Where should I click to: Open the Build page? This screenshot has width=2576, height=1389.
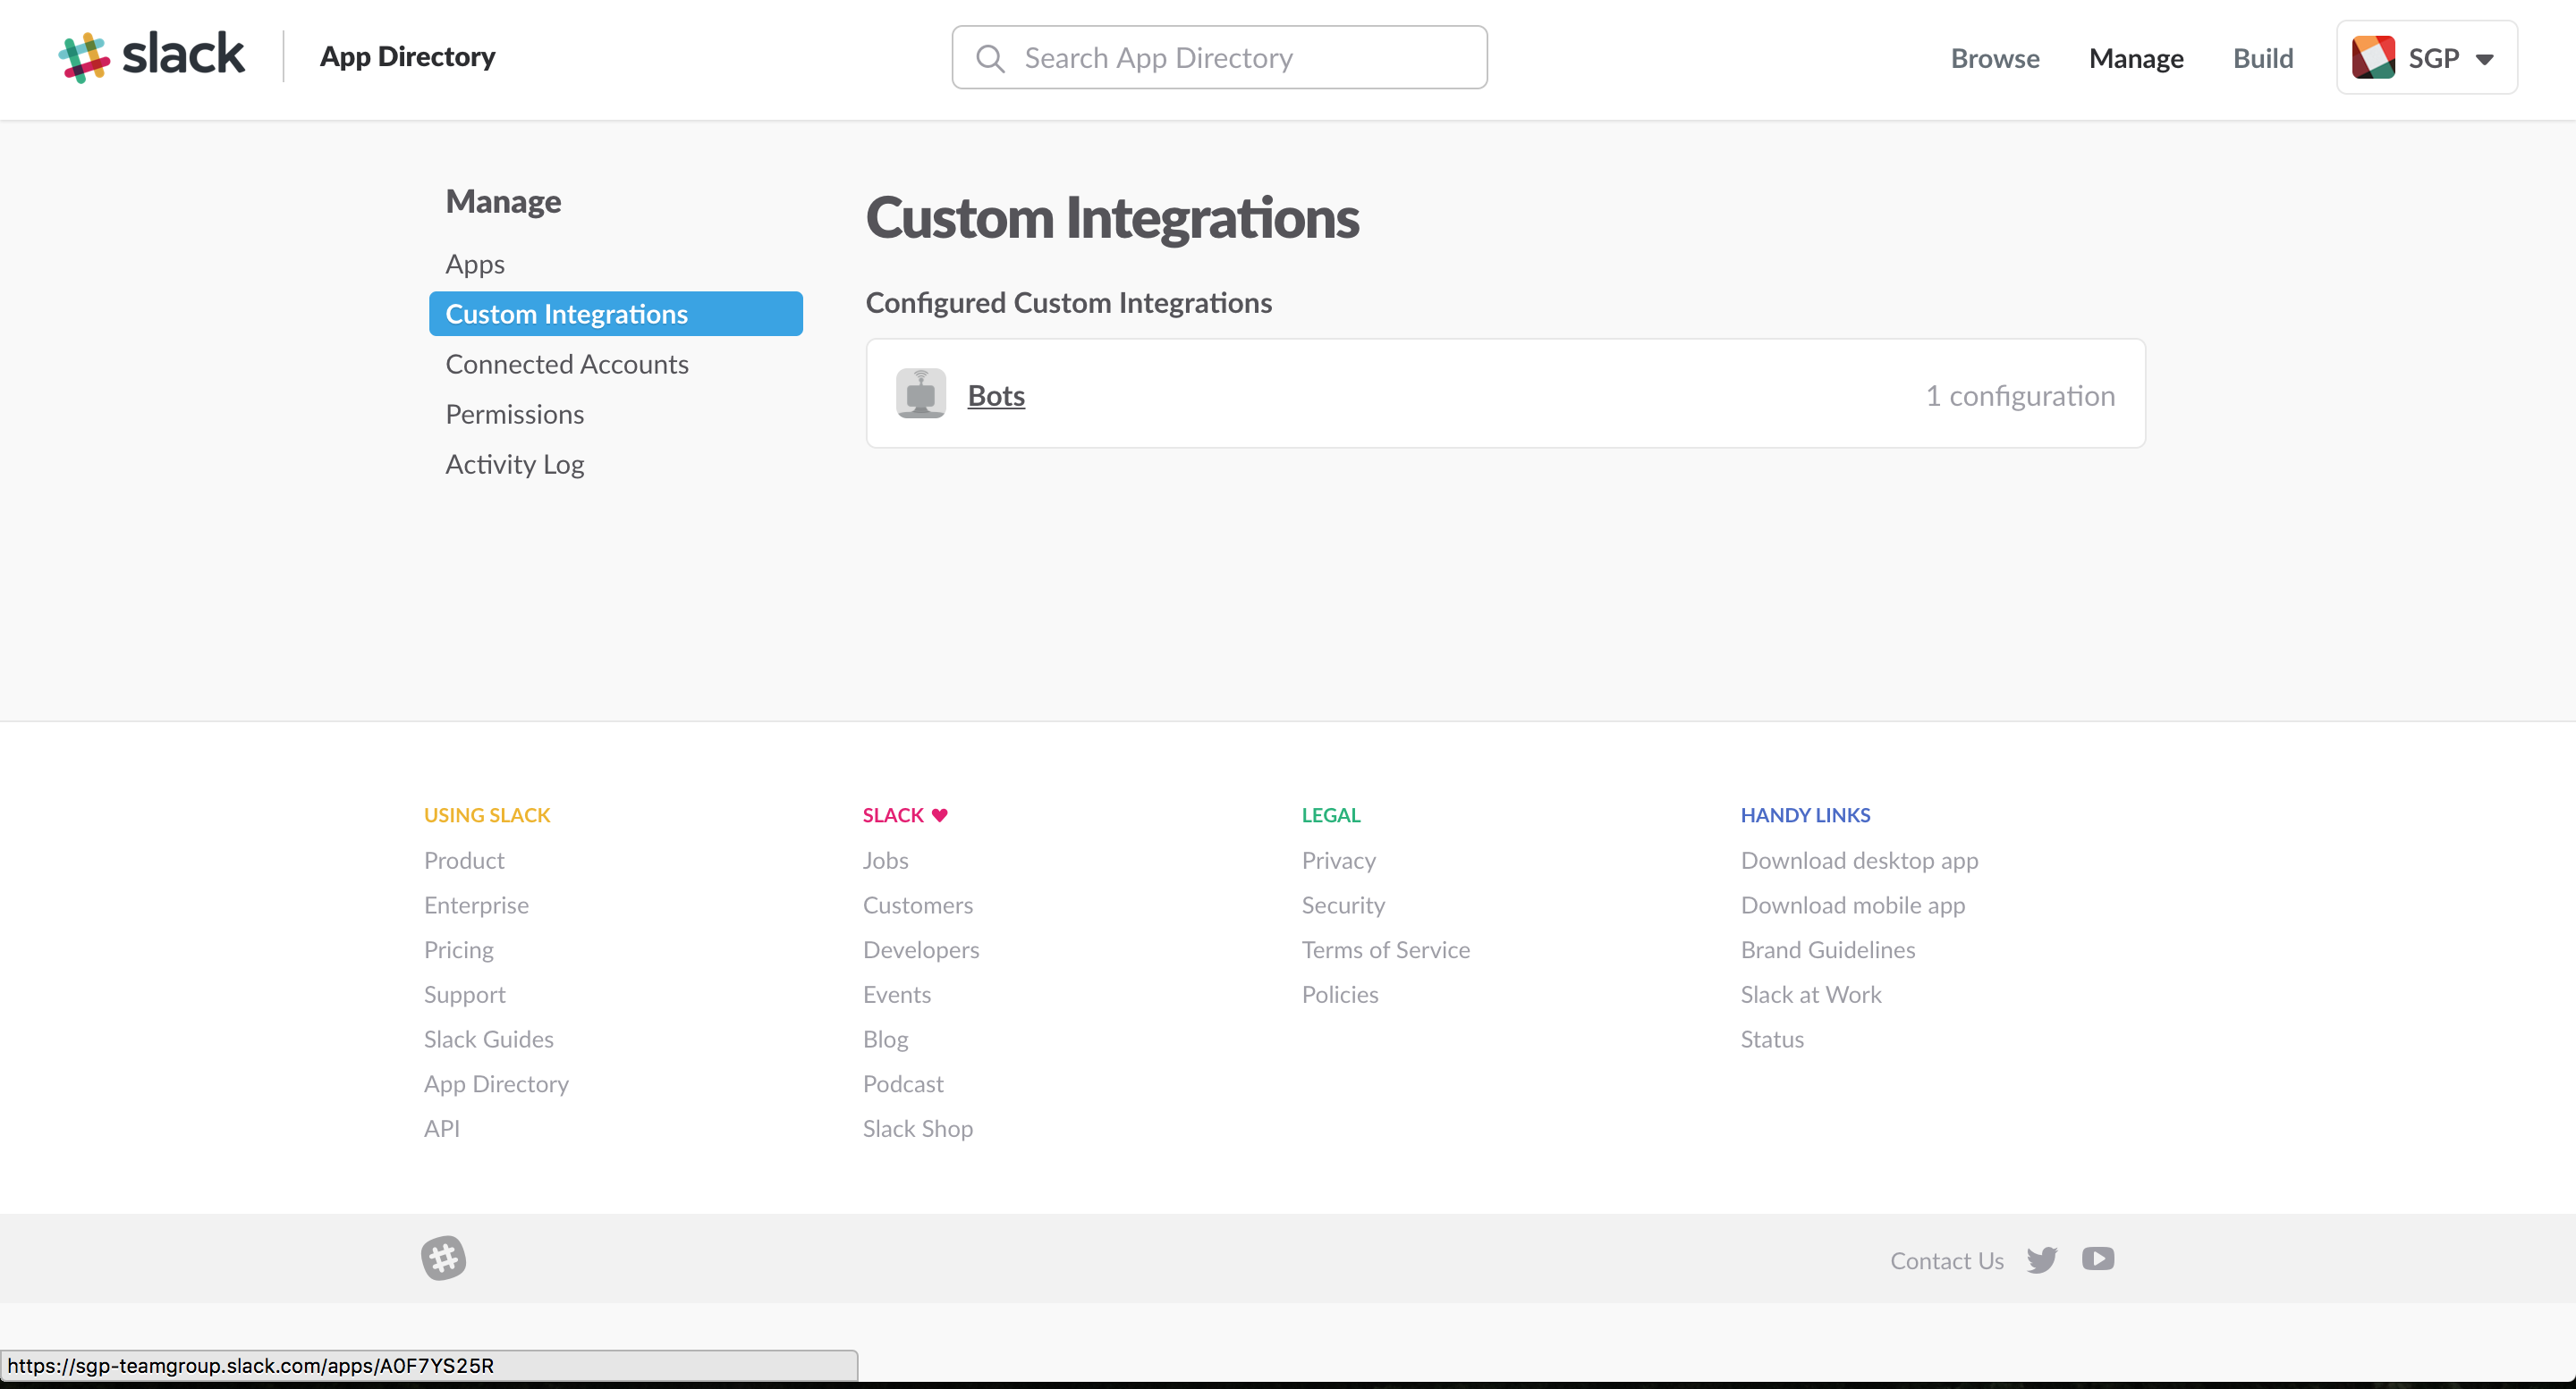2263,58
